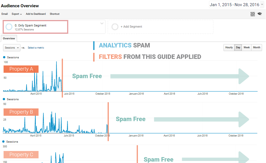This screenshot has height=163, width=266.
Task: Expand the Only Spam Segment chevron
Action: coord(102,23)
